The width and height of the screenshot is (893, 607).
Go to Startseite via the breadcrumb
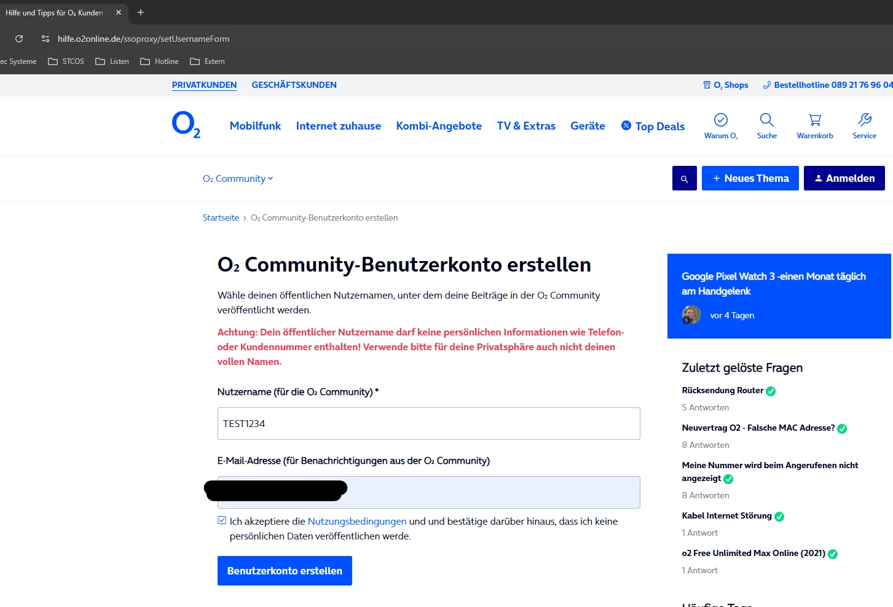(x=221, y=217)
